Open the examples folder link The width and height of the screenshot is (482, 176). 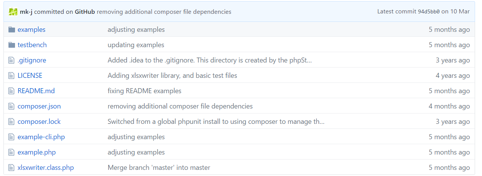click(32, 30)
